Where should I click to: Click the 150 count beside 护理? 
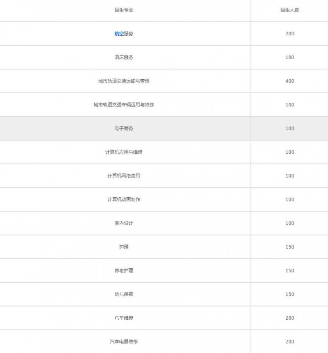coord(289,247)
